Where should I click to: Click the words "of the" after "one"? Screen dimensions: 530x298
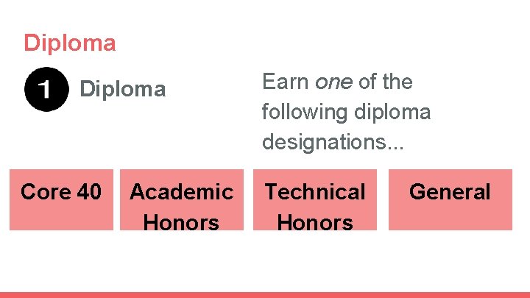pyautogui.click(x=386, y=82)
